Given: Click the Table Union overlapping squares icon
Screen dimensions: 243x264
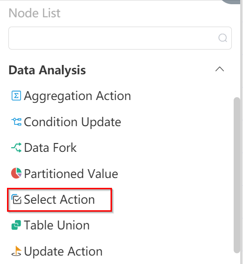Looking at the screenshot, I should click(x=16, y=225).
